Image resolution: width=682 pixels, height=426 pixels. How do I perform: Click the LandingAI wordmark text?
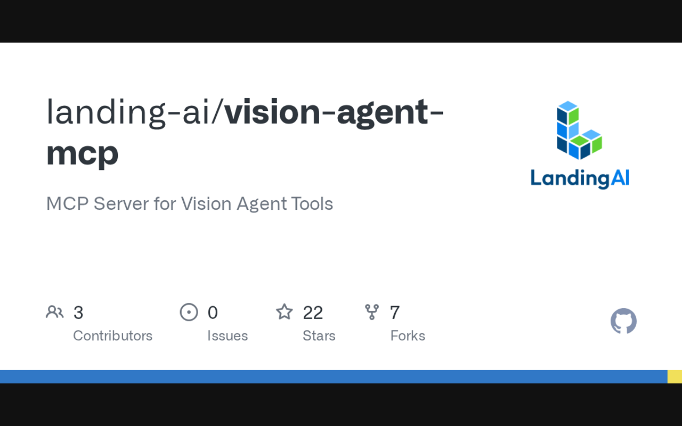[x=580, y=177]
